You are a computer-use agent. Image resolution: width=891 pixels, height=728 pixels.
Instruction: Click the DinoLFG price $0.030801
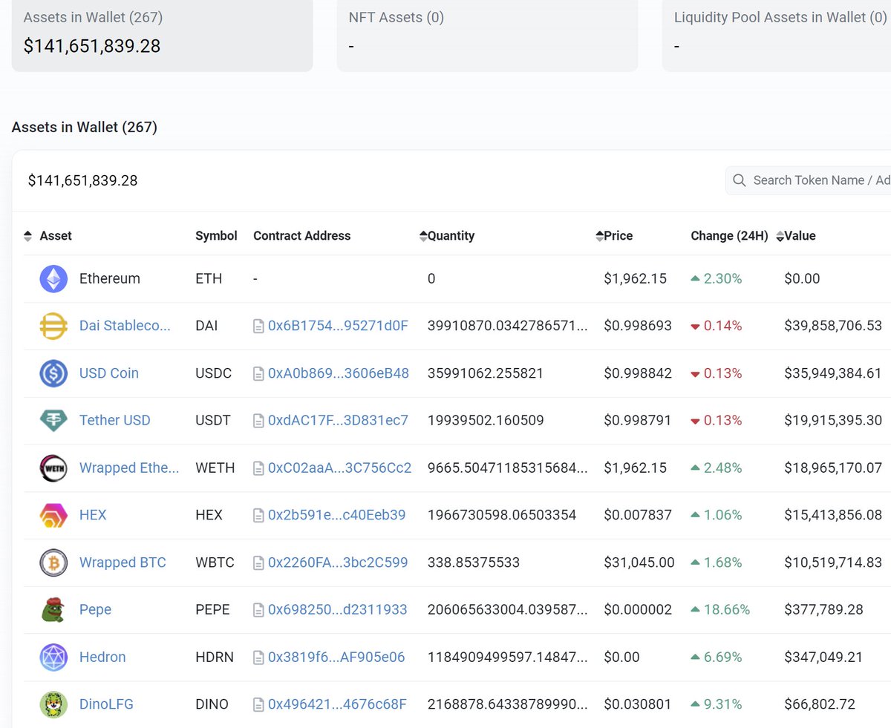(x=637, y=704)
